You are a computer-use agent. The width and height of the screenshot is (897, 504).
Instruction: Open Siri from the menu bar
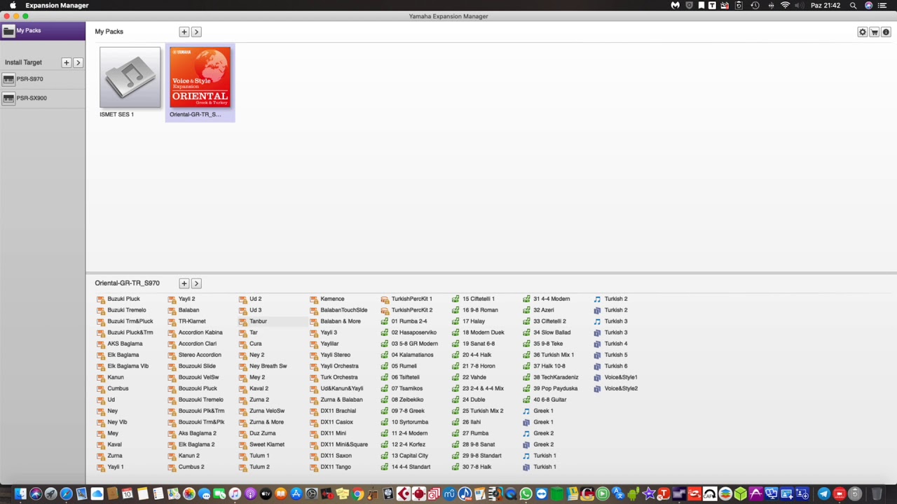pyautogui.click(x=869, y=6)
